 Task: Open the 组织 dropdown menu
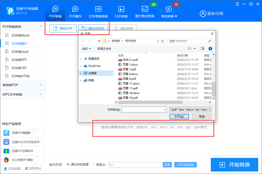tap(86, 49)
